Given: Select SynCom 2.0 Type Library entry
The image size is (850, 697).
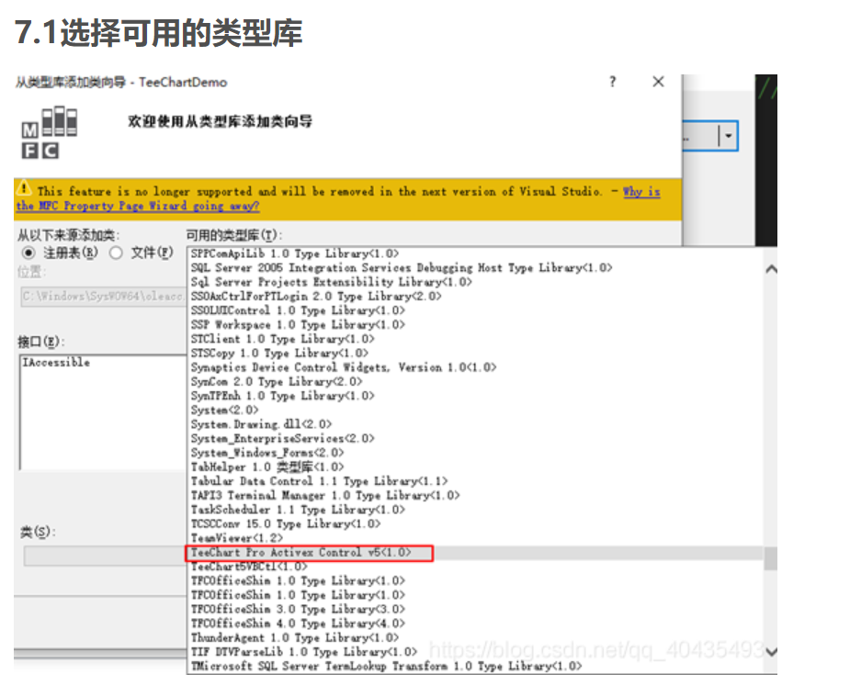Looking at the screenshot, I should 276,382.
